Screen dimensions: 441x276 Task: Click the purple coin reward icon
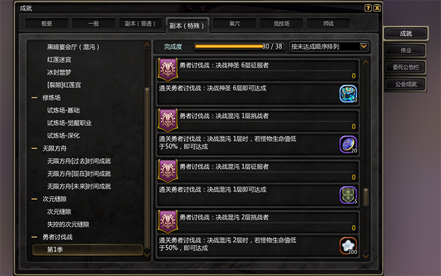pos(348,144)
